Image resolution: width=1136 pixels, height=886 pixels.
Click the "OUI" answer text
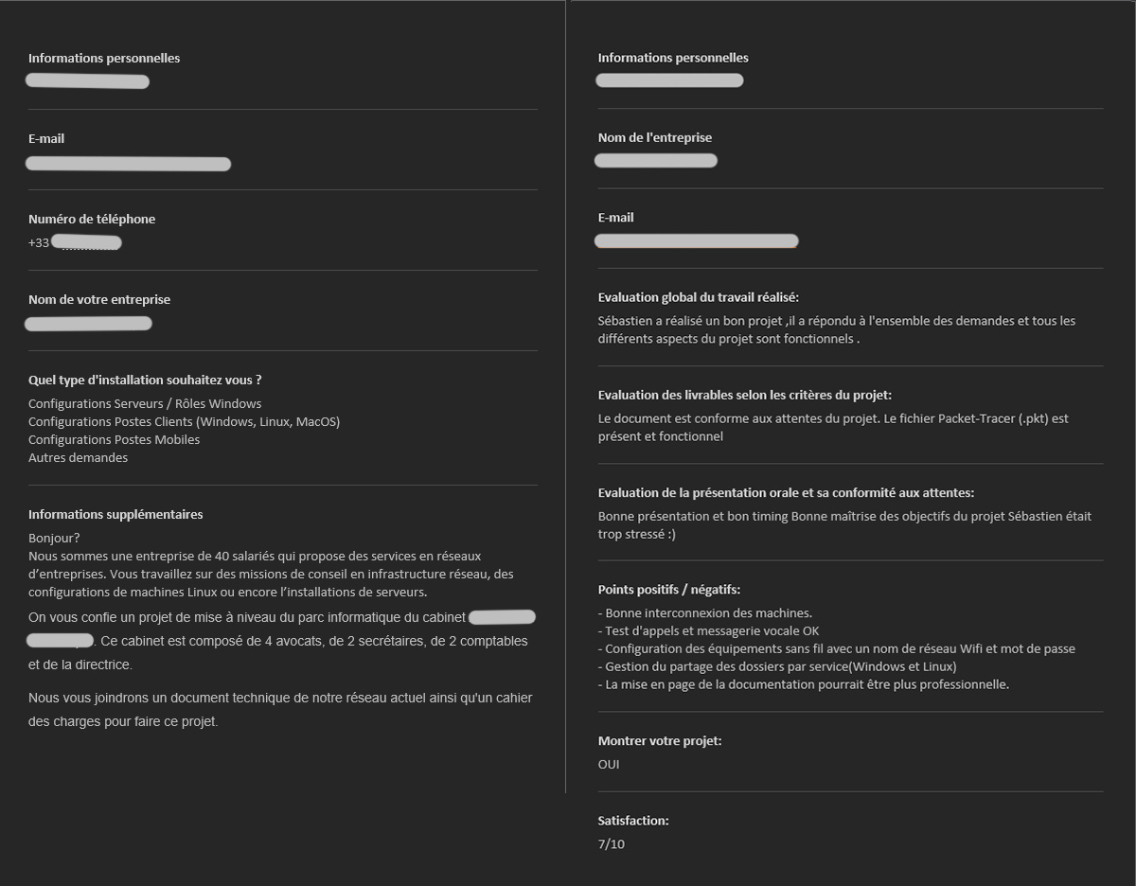click(x=609, y=764)
